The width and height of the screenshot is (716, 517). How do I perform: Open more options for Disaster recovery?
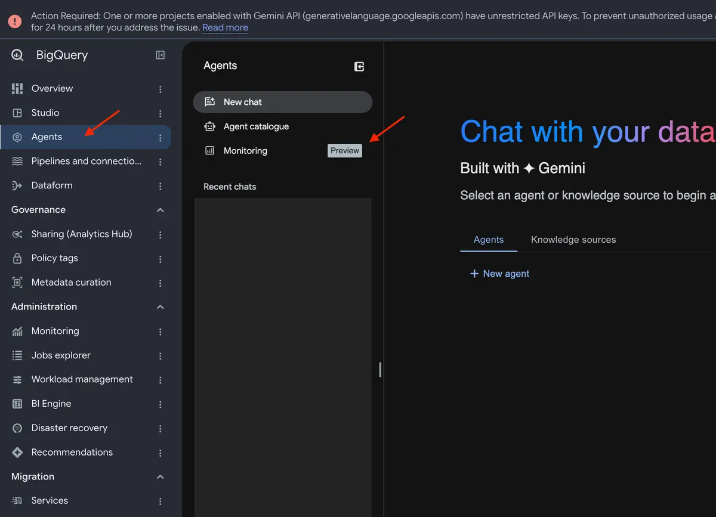click(160, 429)
